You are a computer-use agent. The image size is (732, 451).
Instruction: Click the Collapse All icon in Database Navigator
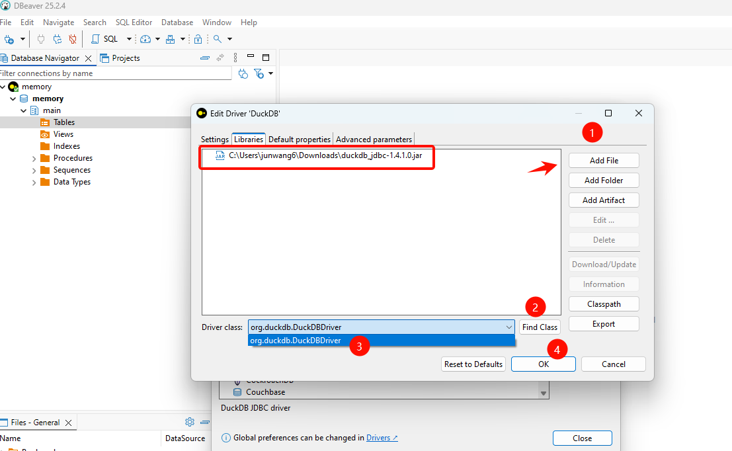(206, 58)
